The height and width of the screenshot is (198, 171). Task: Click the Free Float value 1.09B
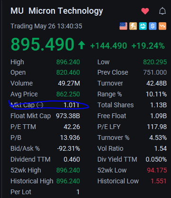tap(159, 116)
